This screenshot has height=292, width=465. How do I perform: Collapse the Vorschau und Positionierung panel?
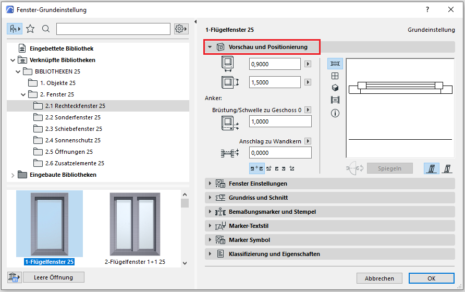(210, 47)
